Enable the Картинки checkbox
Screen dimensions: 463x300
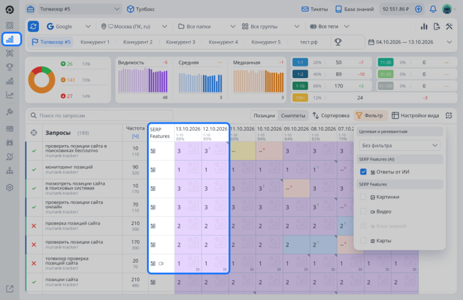[363, 197]
